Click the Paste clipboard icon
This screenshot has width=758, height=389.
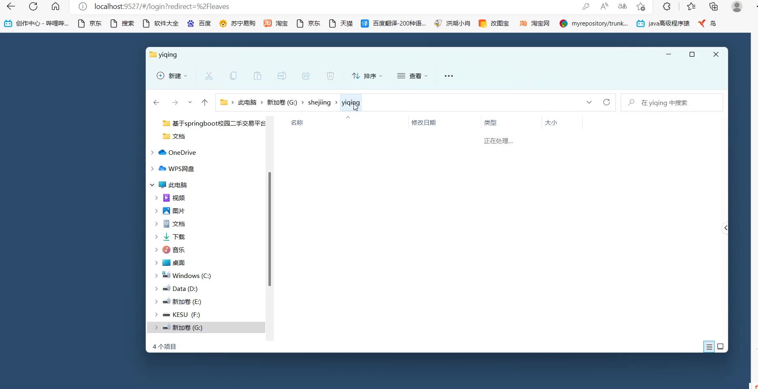(x=258, y=76)
